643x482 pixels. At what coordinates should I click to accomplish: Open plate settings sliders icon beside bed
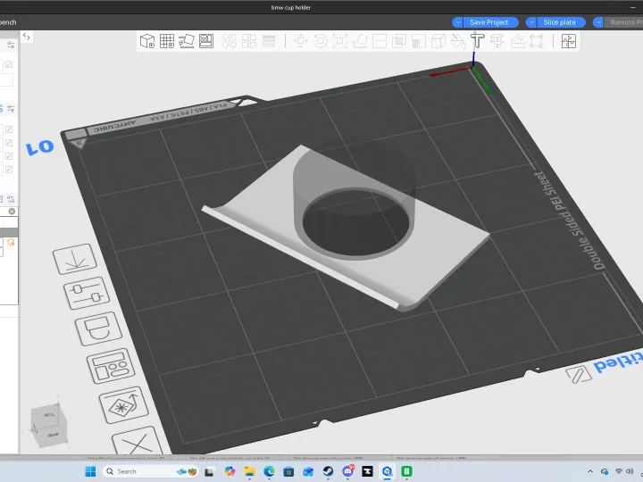point(87,294)
